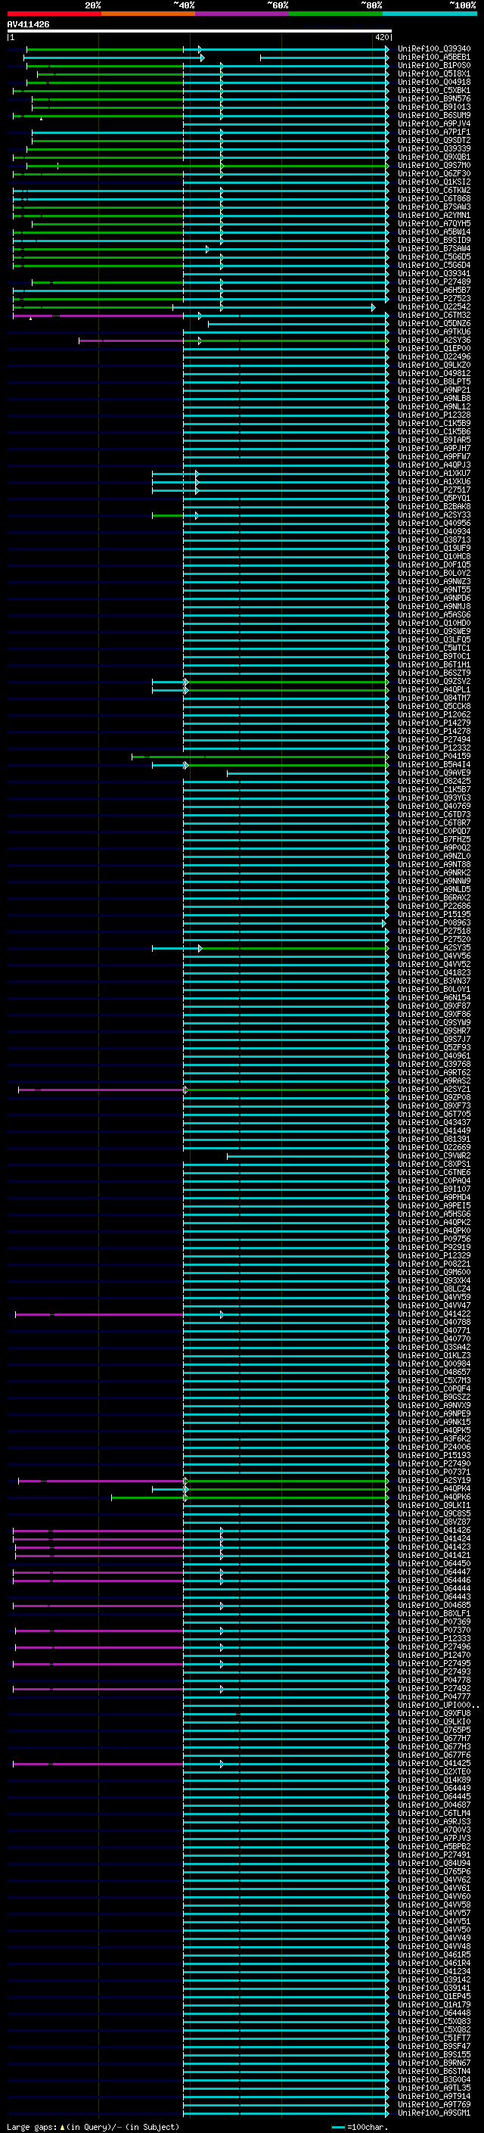This screenshot has height=2133, width=484.
Task: Select the UniRef100_A2SY33 label
Action: pyautogui.click(x=434, y=515)
